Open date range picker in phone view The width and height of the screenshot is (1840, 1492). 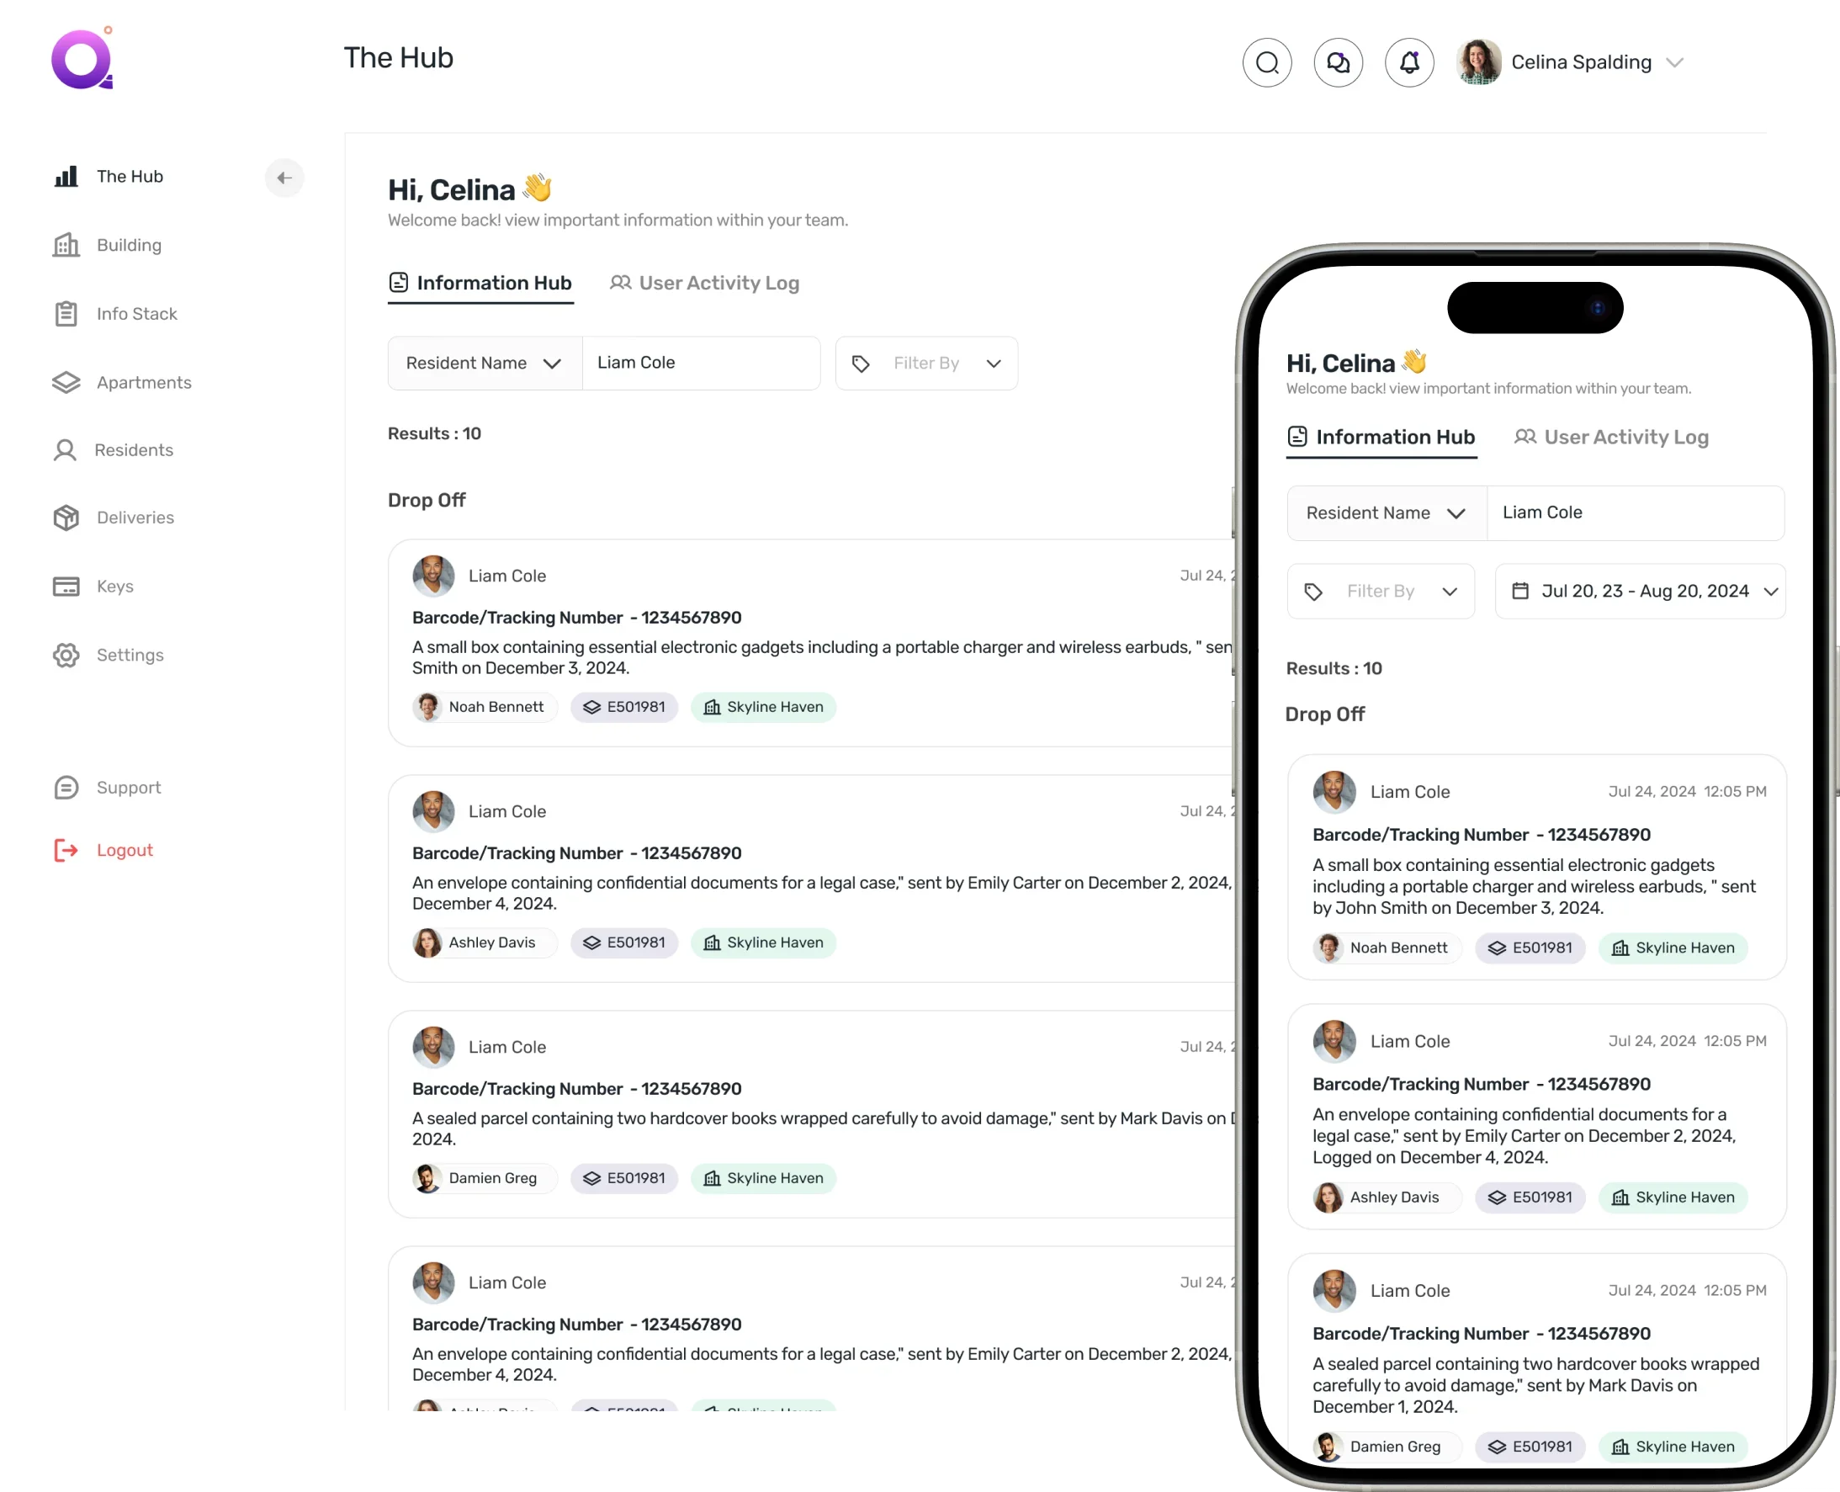pyautogui.click(x=1640, y=592)
